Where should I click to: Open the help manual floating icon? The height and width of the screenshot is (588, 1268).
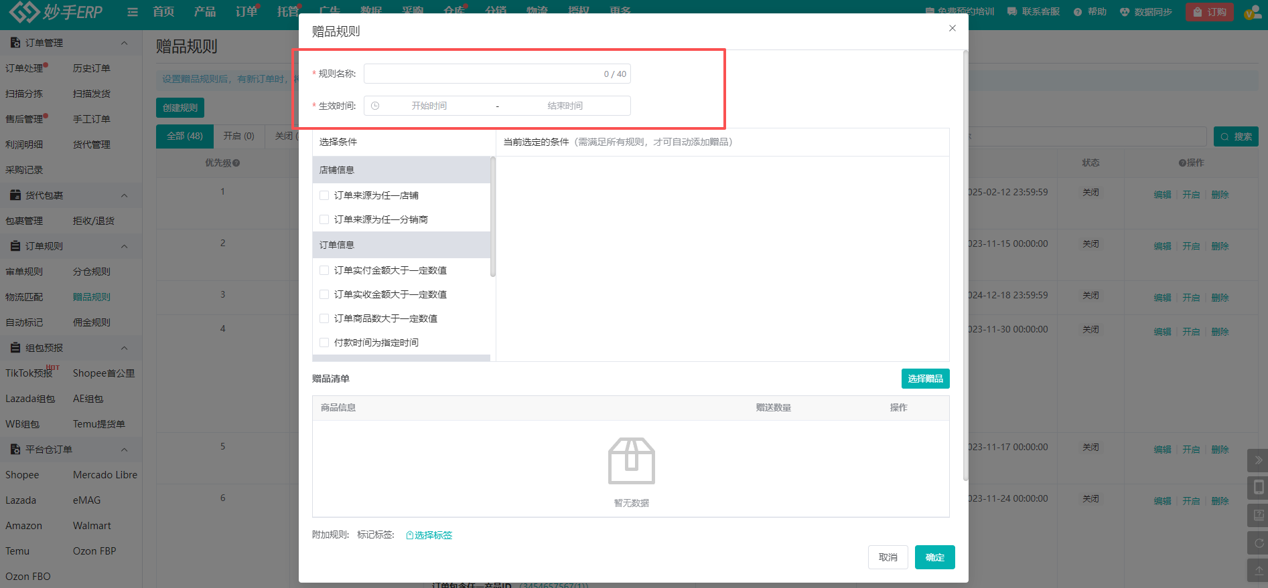click(1258, 515)
